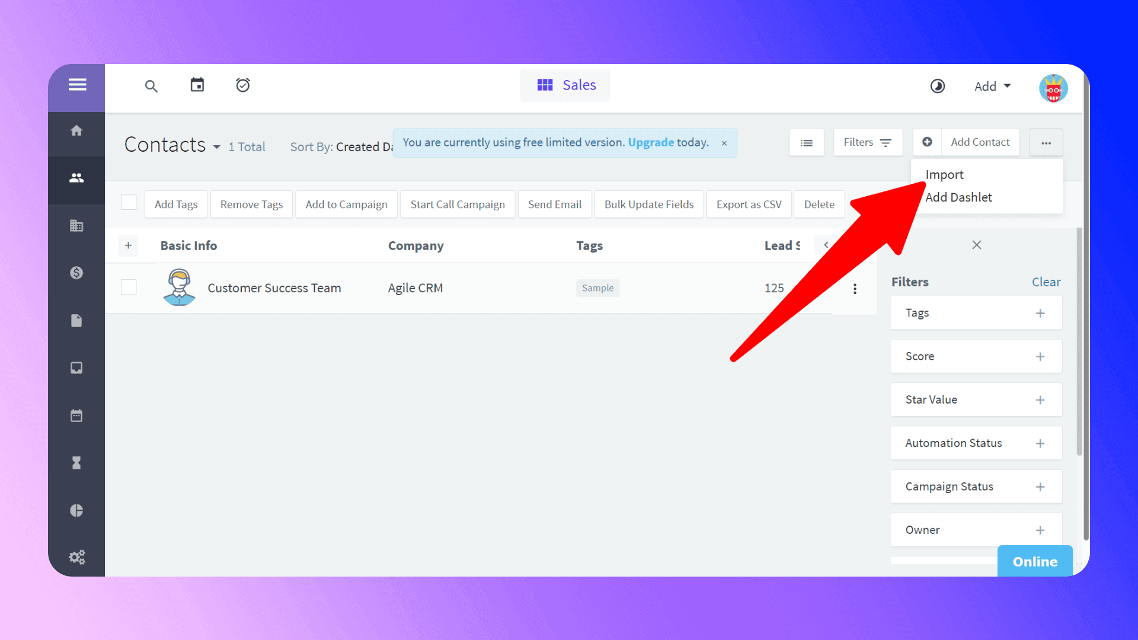Click the Send Email button

555,204
